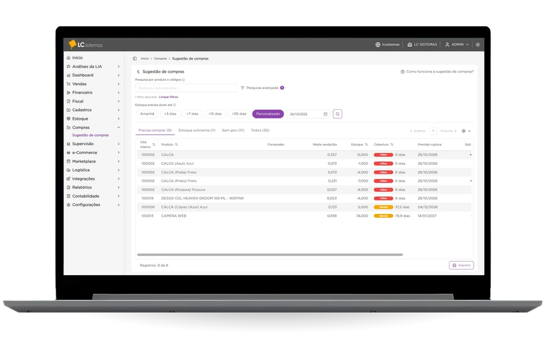Open Relatórios in the sidebar
The width and height of the screenshot is (546, 354).
coord(93,187)
